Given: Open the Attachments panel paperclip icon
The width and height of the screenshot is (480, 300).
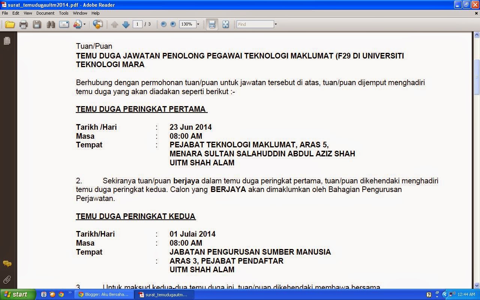Looking at the screenshot, I should 7,279.
